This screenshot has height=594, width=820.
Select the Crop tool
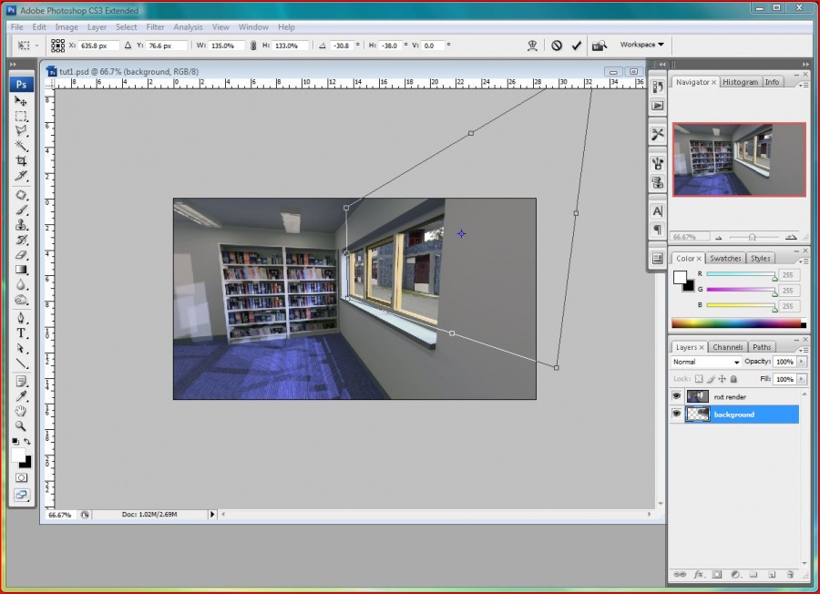tap(21, 161)
